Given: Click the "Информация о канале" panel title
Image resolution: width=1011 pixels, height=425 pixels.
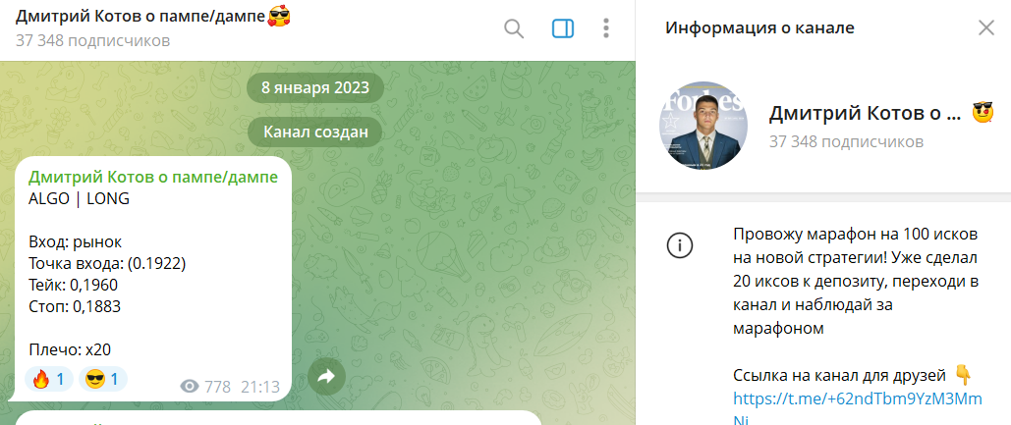Looking at the screenshot, I should point(759,27).
